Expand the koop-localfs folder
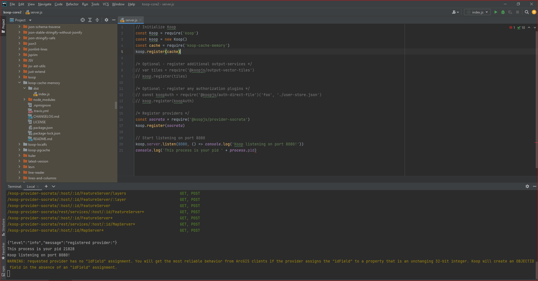The height and width of the screenshot is (281, 538). [19, 144]
